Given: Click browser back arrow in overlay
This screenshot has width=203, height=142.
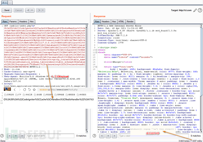Looking at the screenshot, I should [15, 90].
